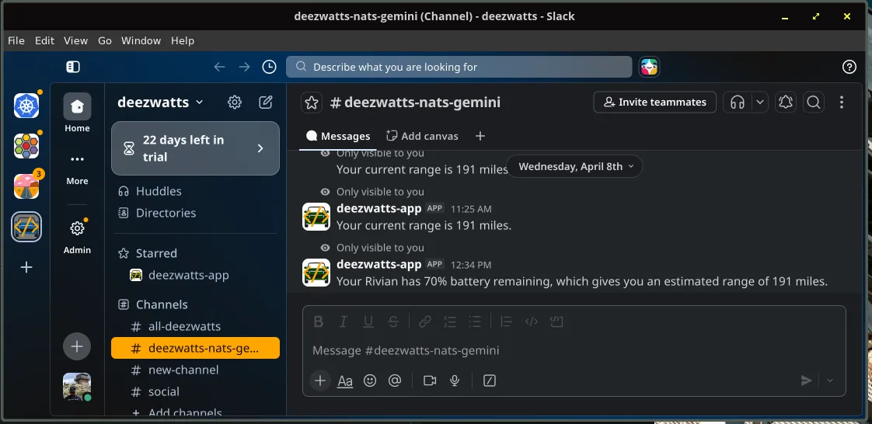This screenshot has height=424, width=872.
Task: Toggle bulleted list formatting
Action: click(474, 321)
